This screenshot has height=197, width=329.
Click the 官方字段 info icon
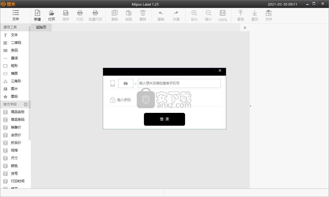coord(26,104)
